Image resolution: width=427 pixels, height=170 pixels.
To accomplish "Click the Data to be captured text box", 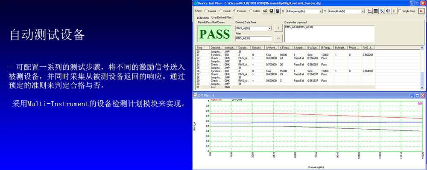I will point(329,33).
